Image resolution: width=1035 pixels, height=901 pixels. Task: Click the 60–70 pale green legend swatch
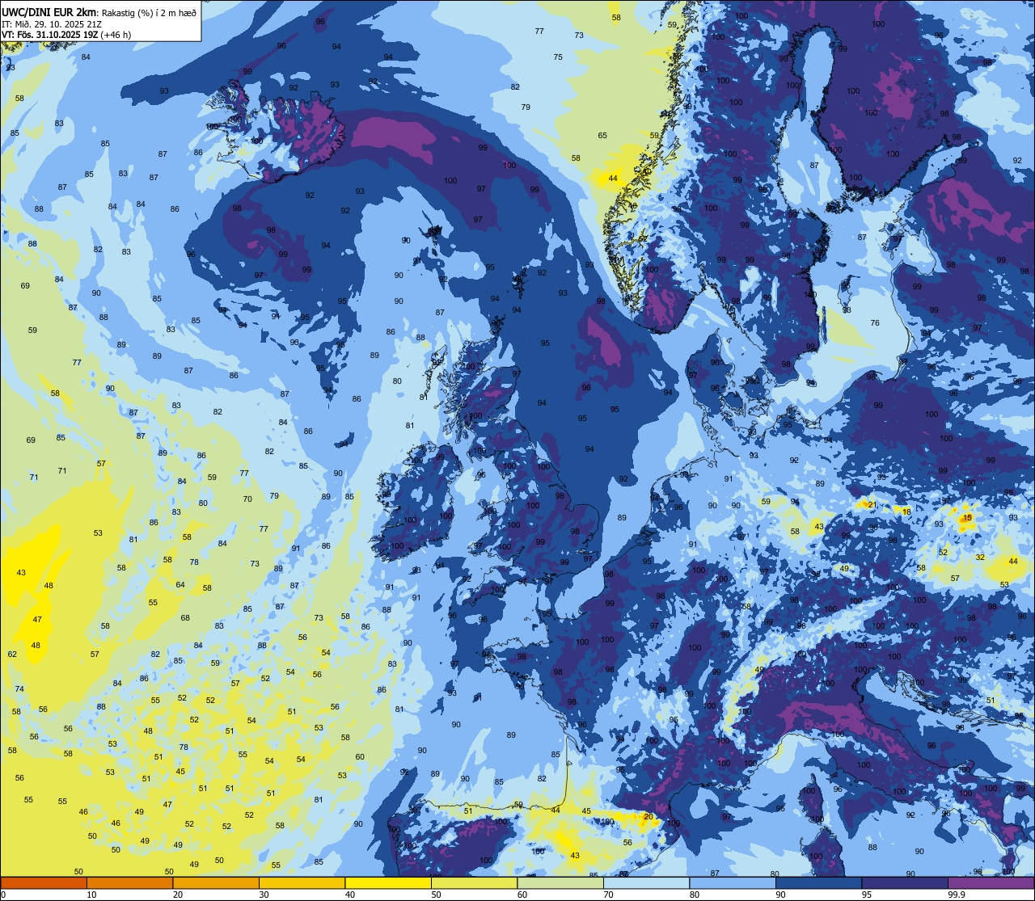[560, 882]
